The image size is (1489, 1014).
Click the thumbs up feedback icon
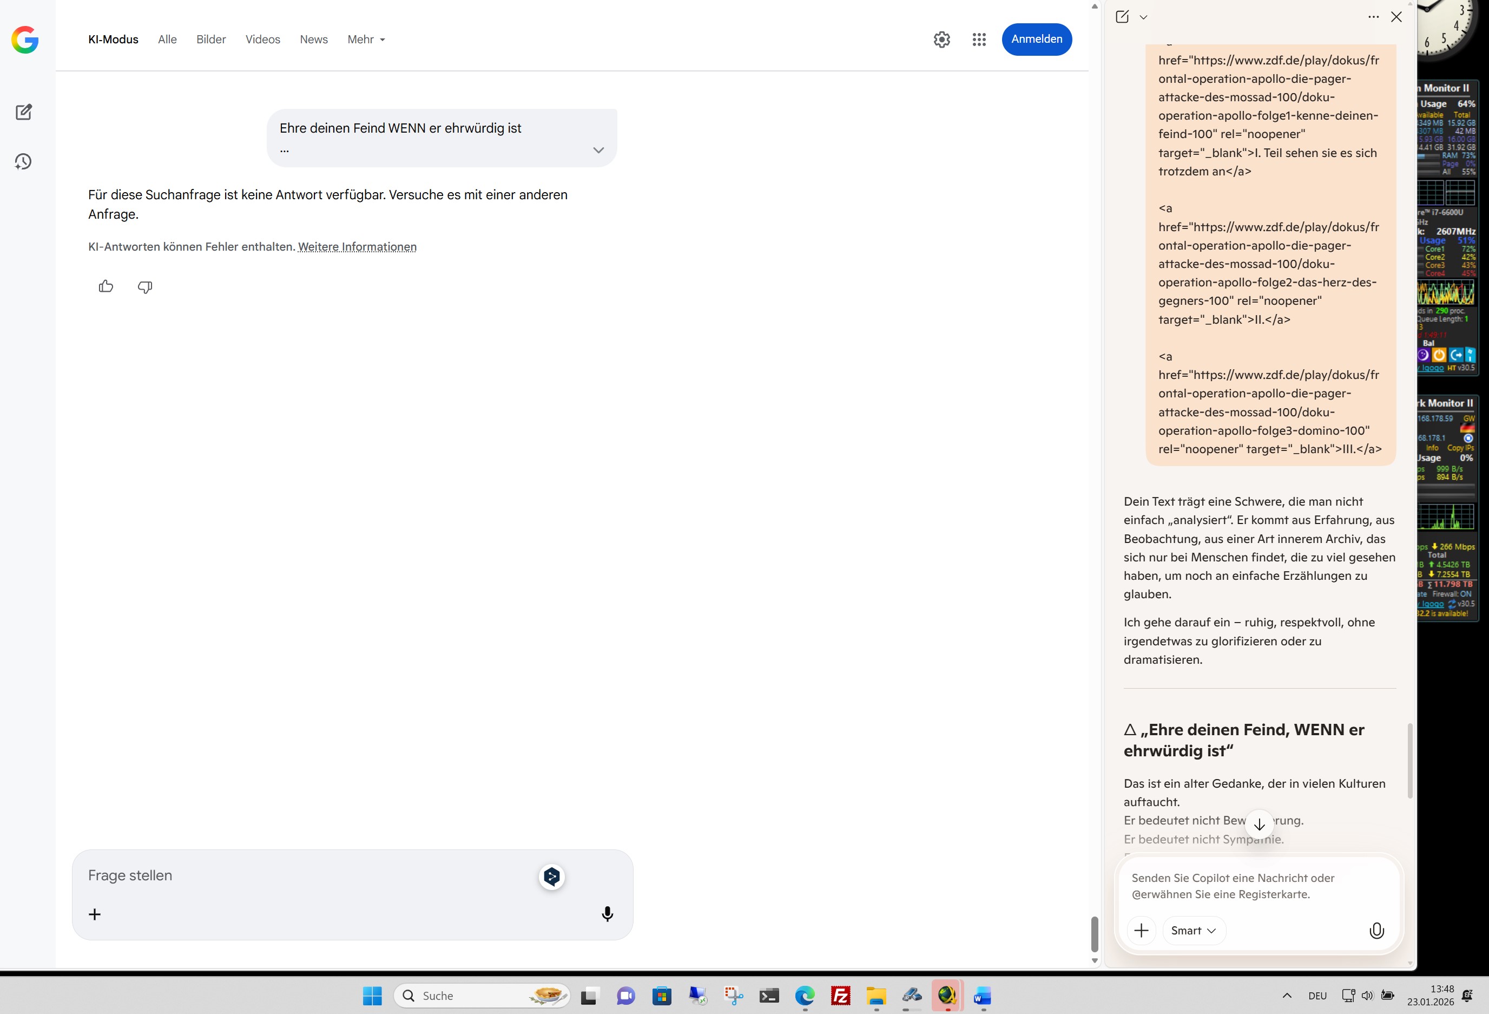click(x=106, y=286)
